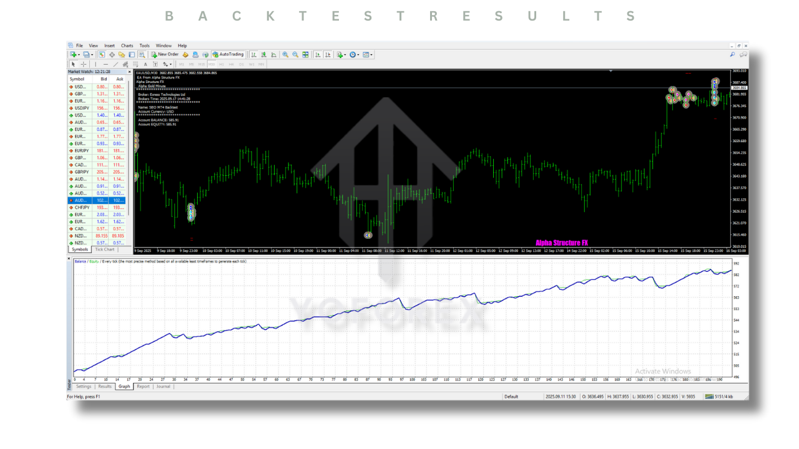
Task: Expand the New Chart dropdown arrow
Action: click(79, 55)
